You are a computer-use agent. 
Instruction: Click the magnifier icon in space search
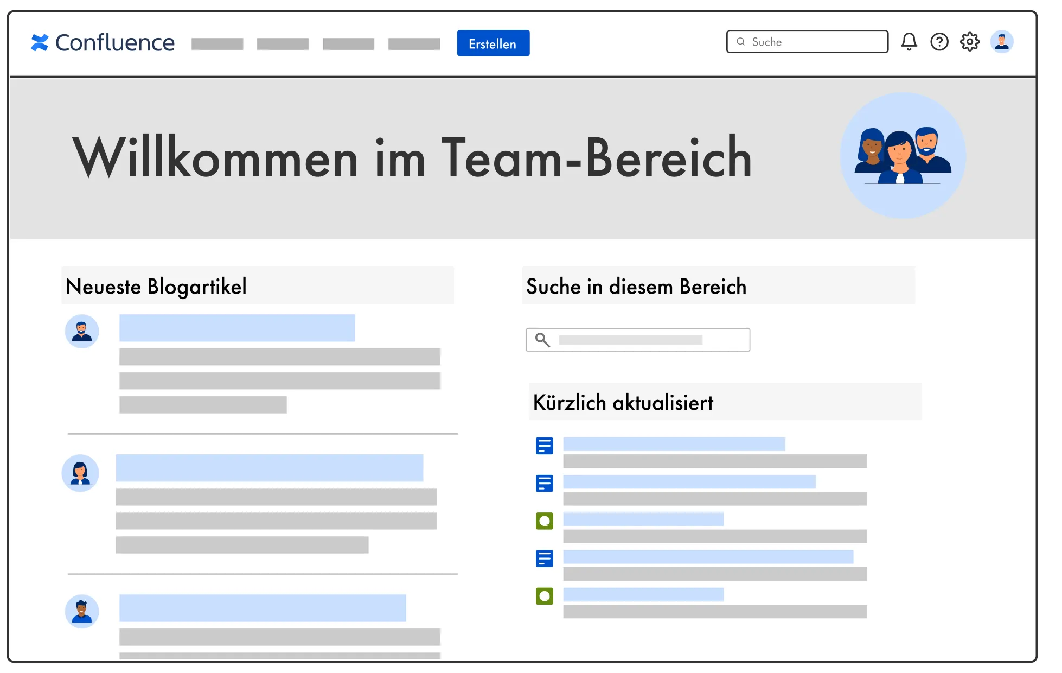(x=542, y=340)
